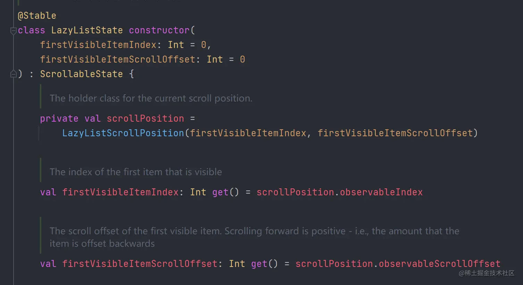The height and width of the screenshot is (285, 523).
Task: Open LazyListScrollPosition constructor call
Action: coord(123,133)
